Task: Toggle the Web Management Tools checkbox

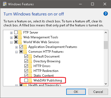Action: pos(16,37)
